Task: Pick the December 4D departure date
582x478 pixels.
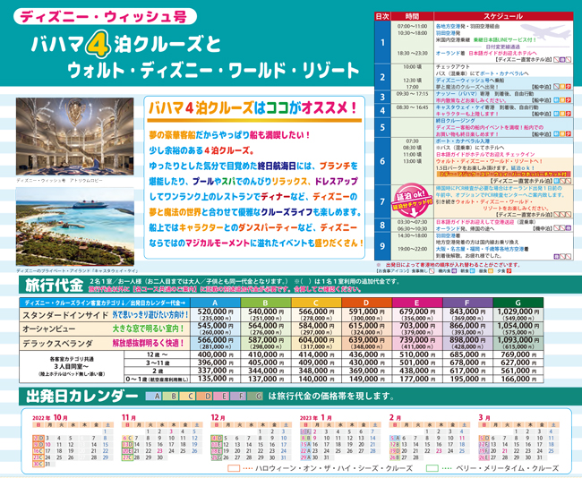Action: pos(217,438)
